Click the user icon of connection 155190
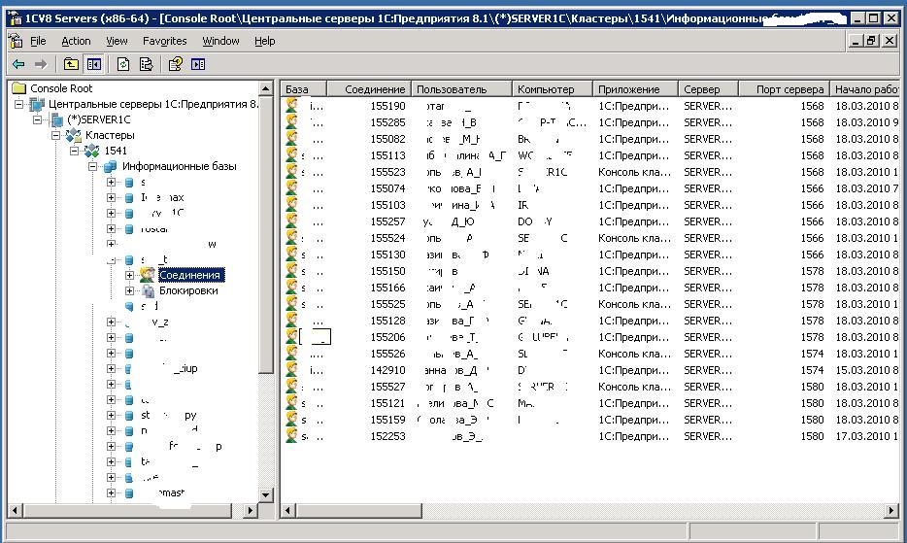The width and height of the screenshot is (907, 543). click(292, 106)
